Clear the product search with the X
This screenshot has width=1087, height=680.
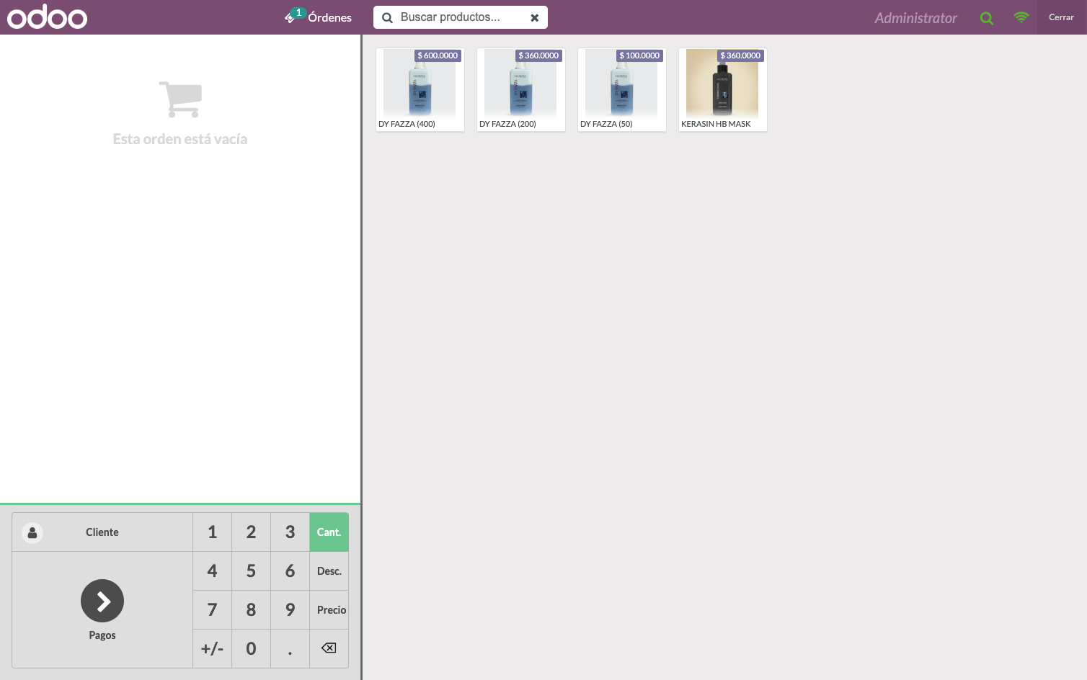coord(535,18)
